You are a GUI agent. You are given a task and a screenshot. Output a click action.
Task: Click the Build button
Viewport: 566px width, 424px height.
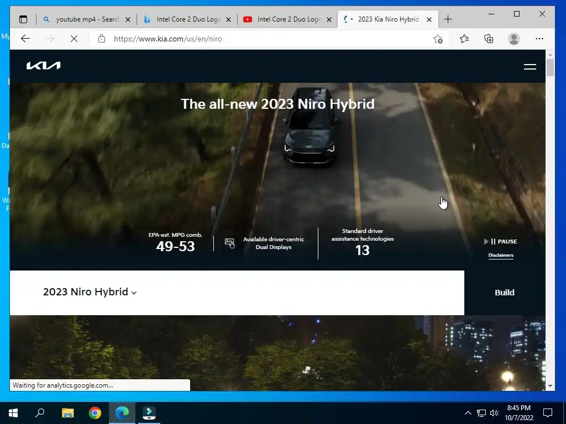(505, 293)
